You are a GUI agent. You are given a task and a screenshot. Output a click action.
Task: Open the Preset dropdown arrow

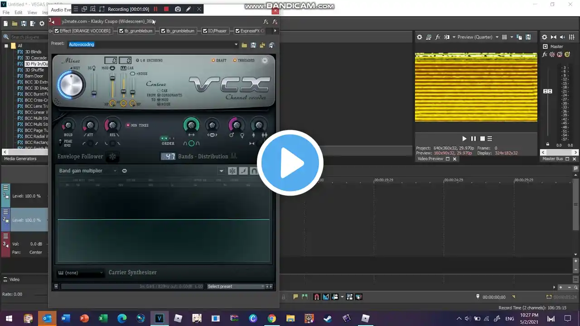(236, 45)
